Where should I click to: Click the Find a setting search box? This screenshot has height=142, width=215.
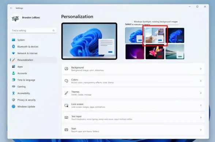34,30
